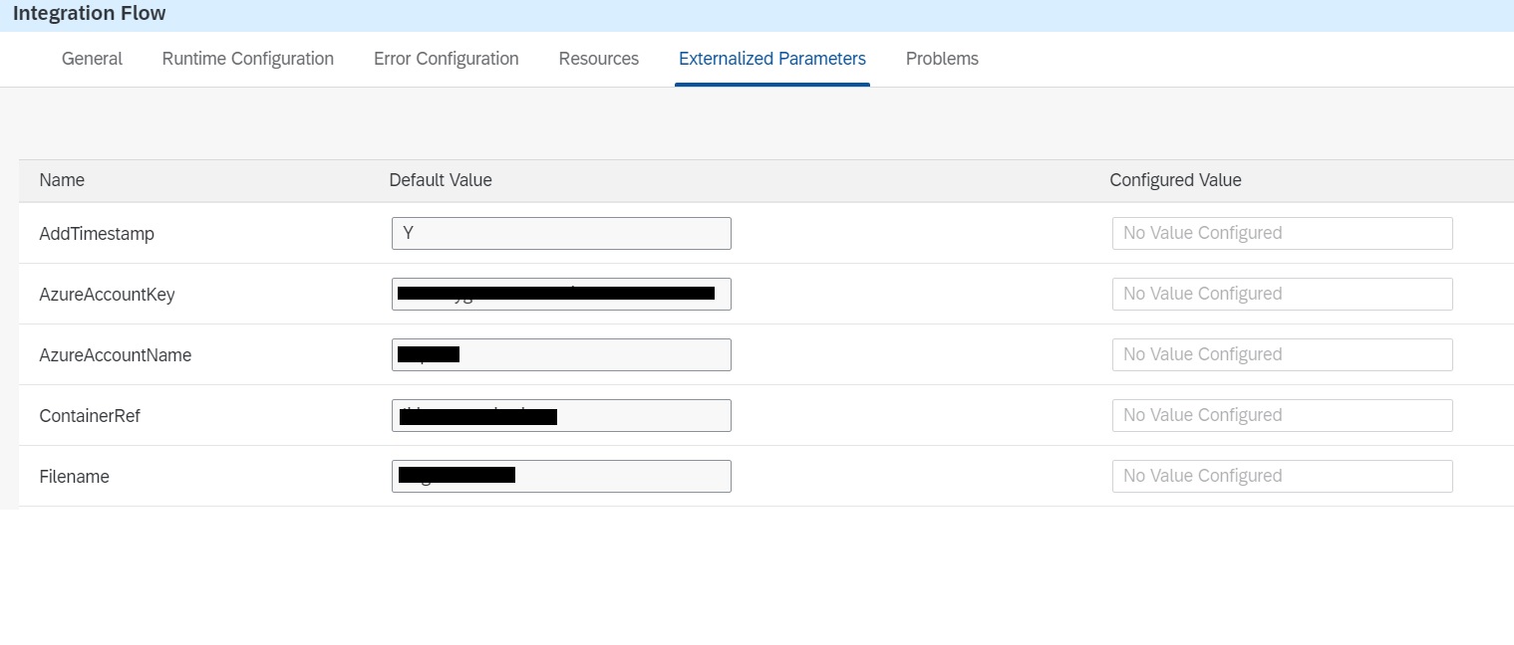Select the AzureAccountKey configured value field
1514x645 pixels.
(1282, 294)
